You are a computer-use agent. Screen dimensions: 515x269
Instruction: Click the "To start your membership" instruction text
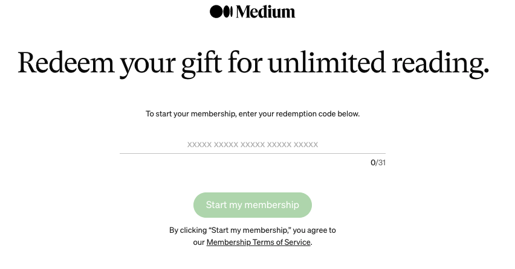click(191, 114)
